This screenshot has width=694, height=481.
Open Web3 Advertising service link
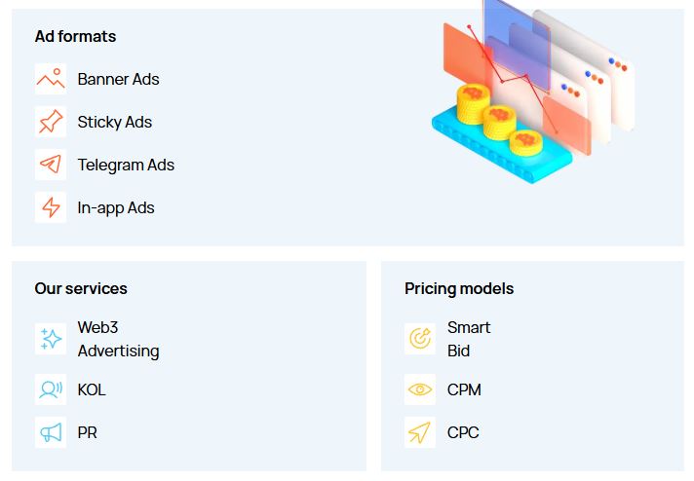[x=118, y=339]
